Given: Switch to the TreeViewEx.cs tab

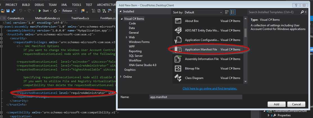Looking at the screenshot, I should 80,18.
